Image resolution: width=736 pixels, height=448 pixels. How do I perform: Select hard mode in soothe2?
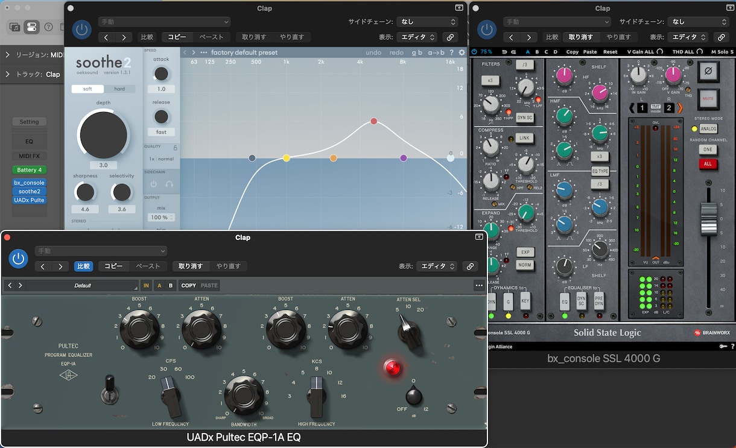point(119,89)
